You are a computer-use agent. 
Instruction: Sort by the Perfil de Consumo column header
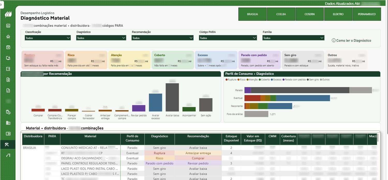pyautogui.click(x=132, y=139)
